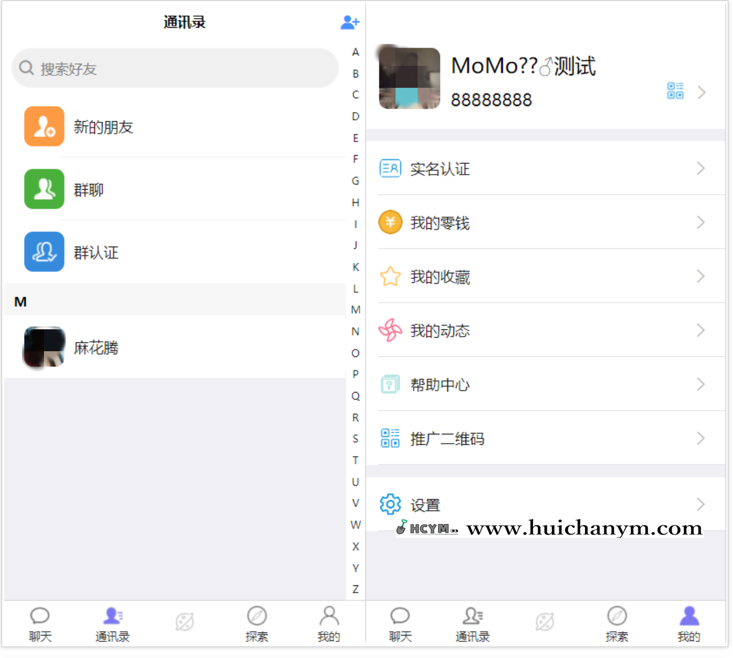Viewport: 733px width, 658px height.
Task: Open the 群聊 group chat icon
Action: 43,189
